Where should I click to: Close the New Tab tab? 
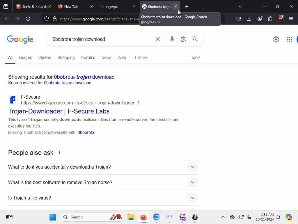tap(92, 7)
